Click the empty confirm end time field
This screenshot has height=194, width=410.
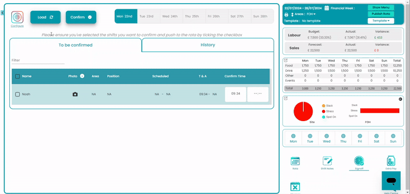tap(258, 94)
